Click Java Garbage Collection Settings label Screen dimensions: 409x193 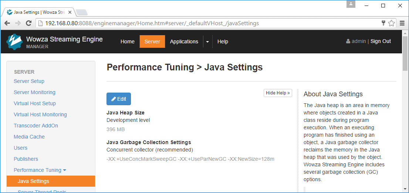click(x=149, y=142)
